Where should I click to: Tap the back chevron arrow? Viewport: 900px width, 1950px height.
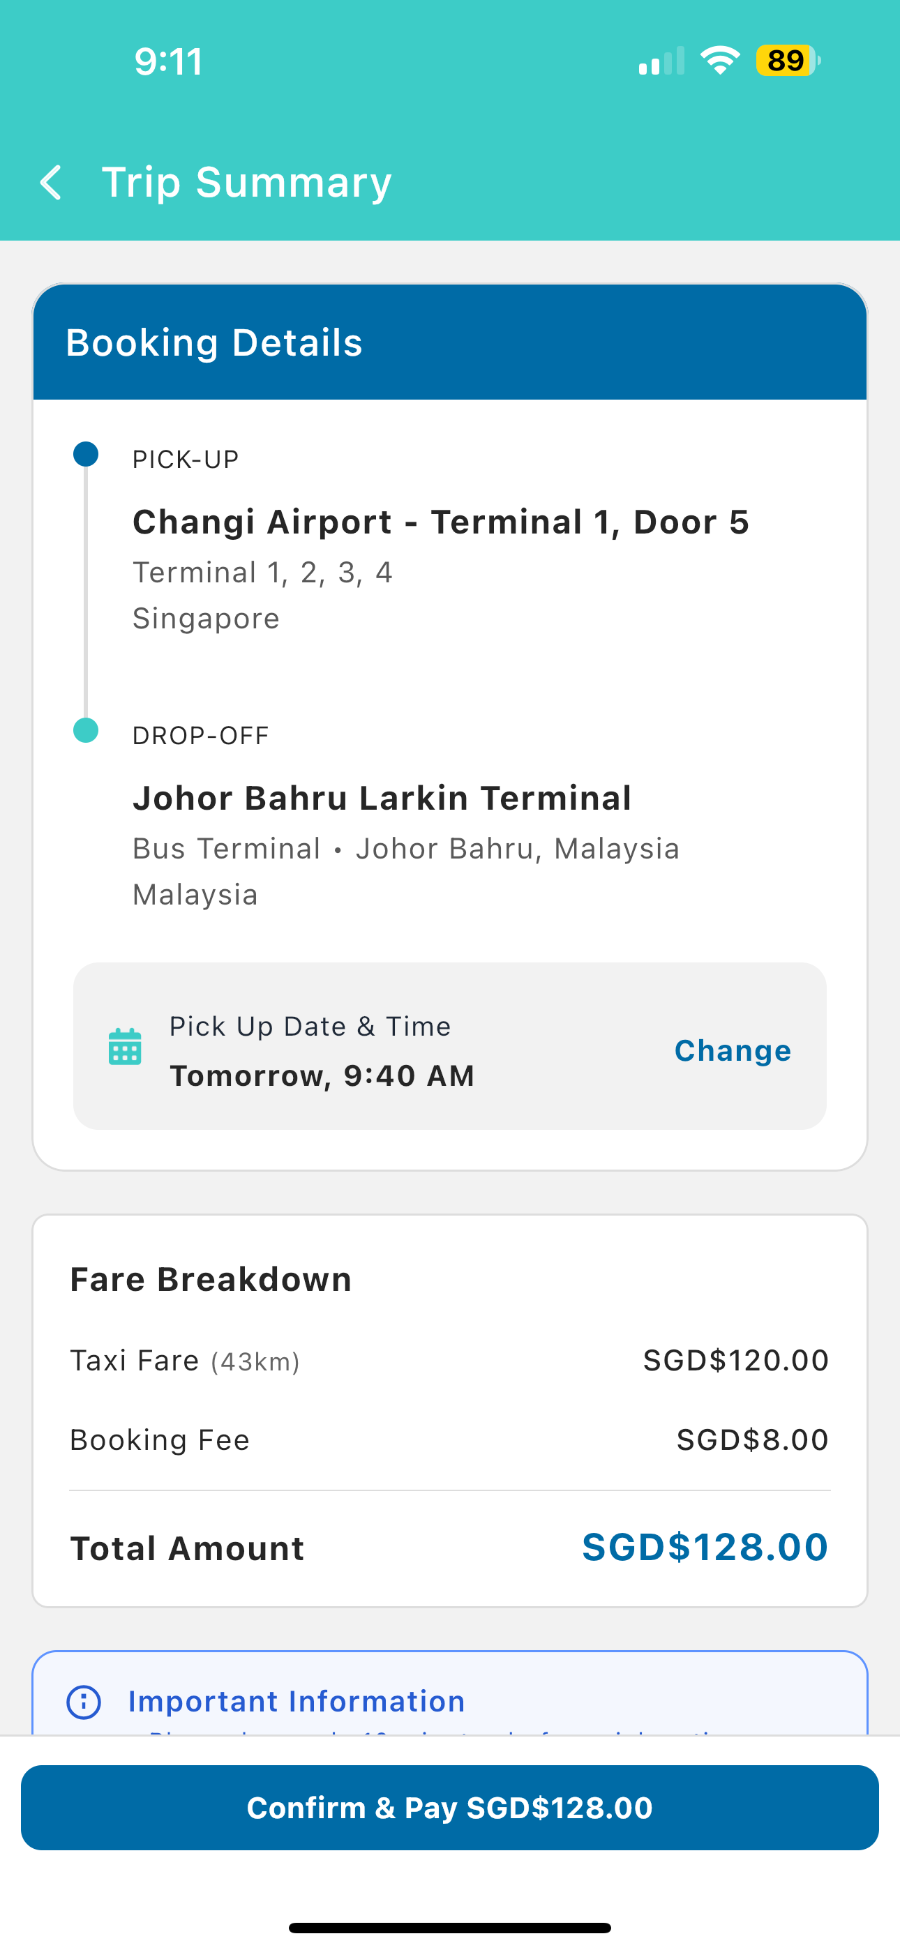[51, 183]
